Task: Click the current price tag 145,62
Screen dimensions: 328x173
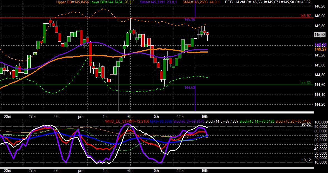Action: tap(320, 35)
